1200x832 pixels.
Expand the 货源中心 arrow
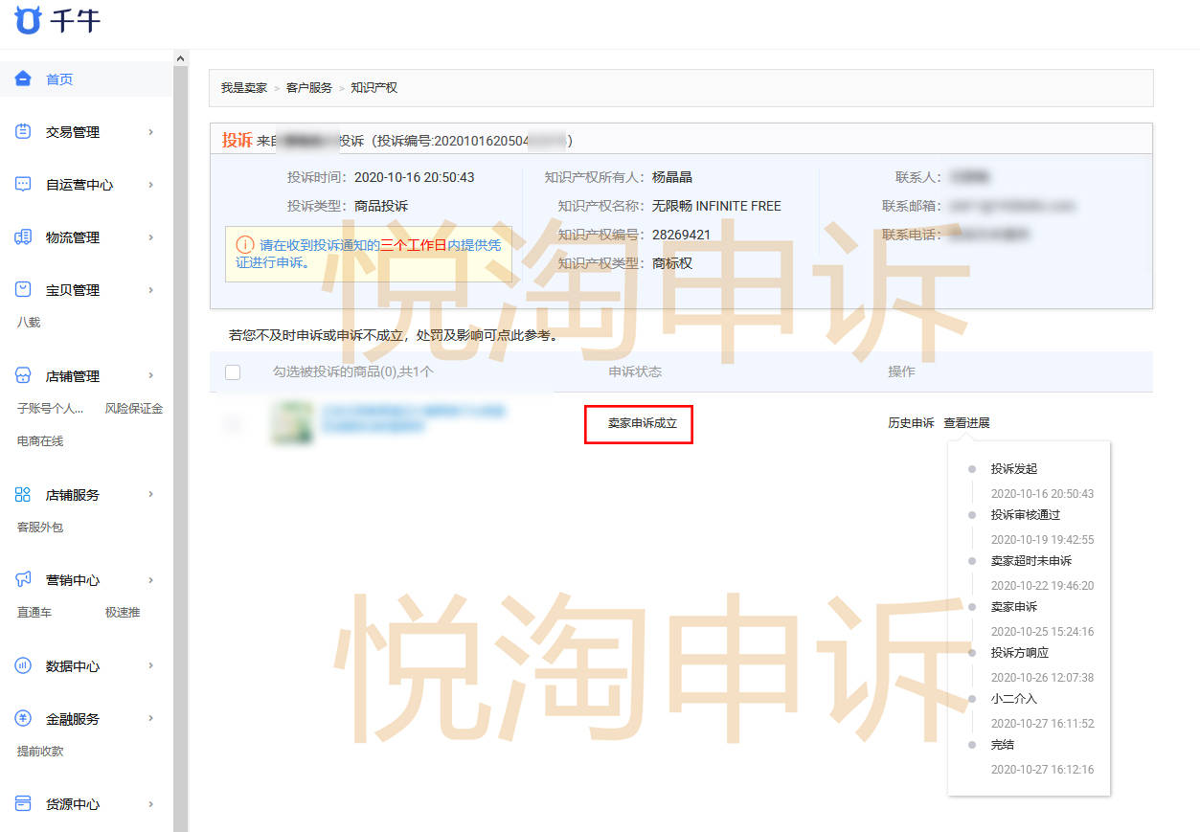tap(150, 804)
